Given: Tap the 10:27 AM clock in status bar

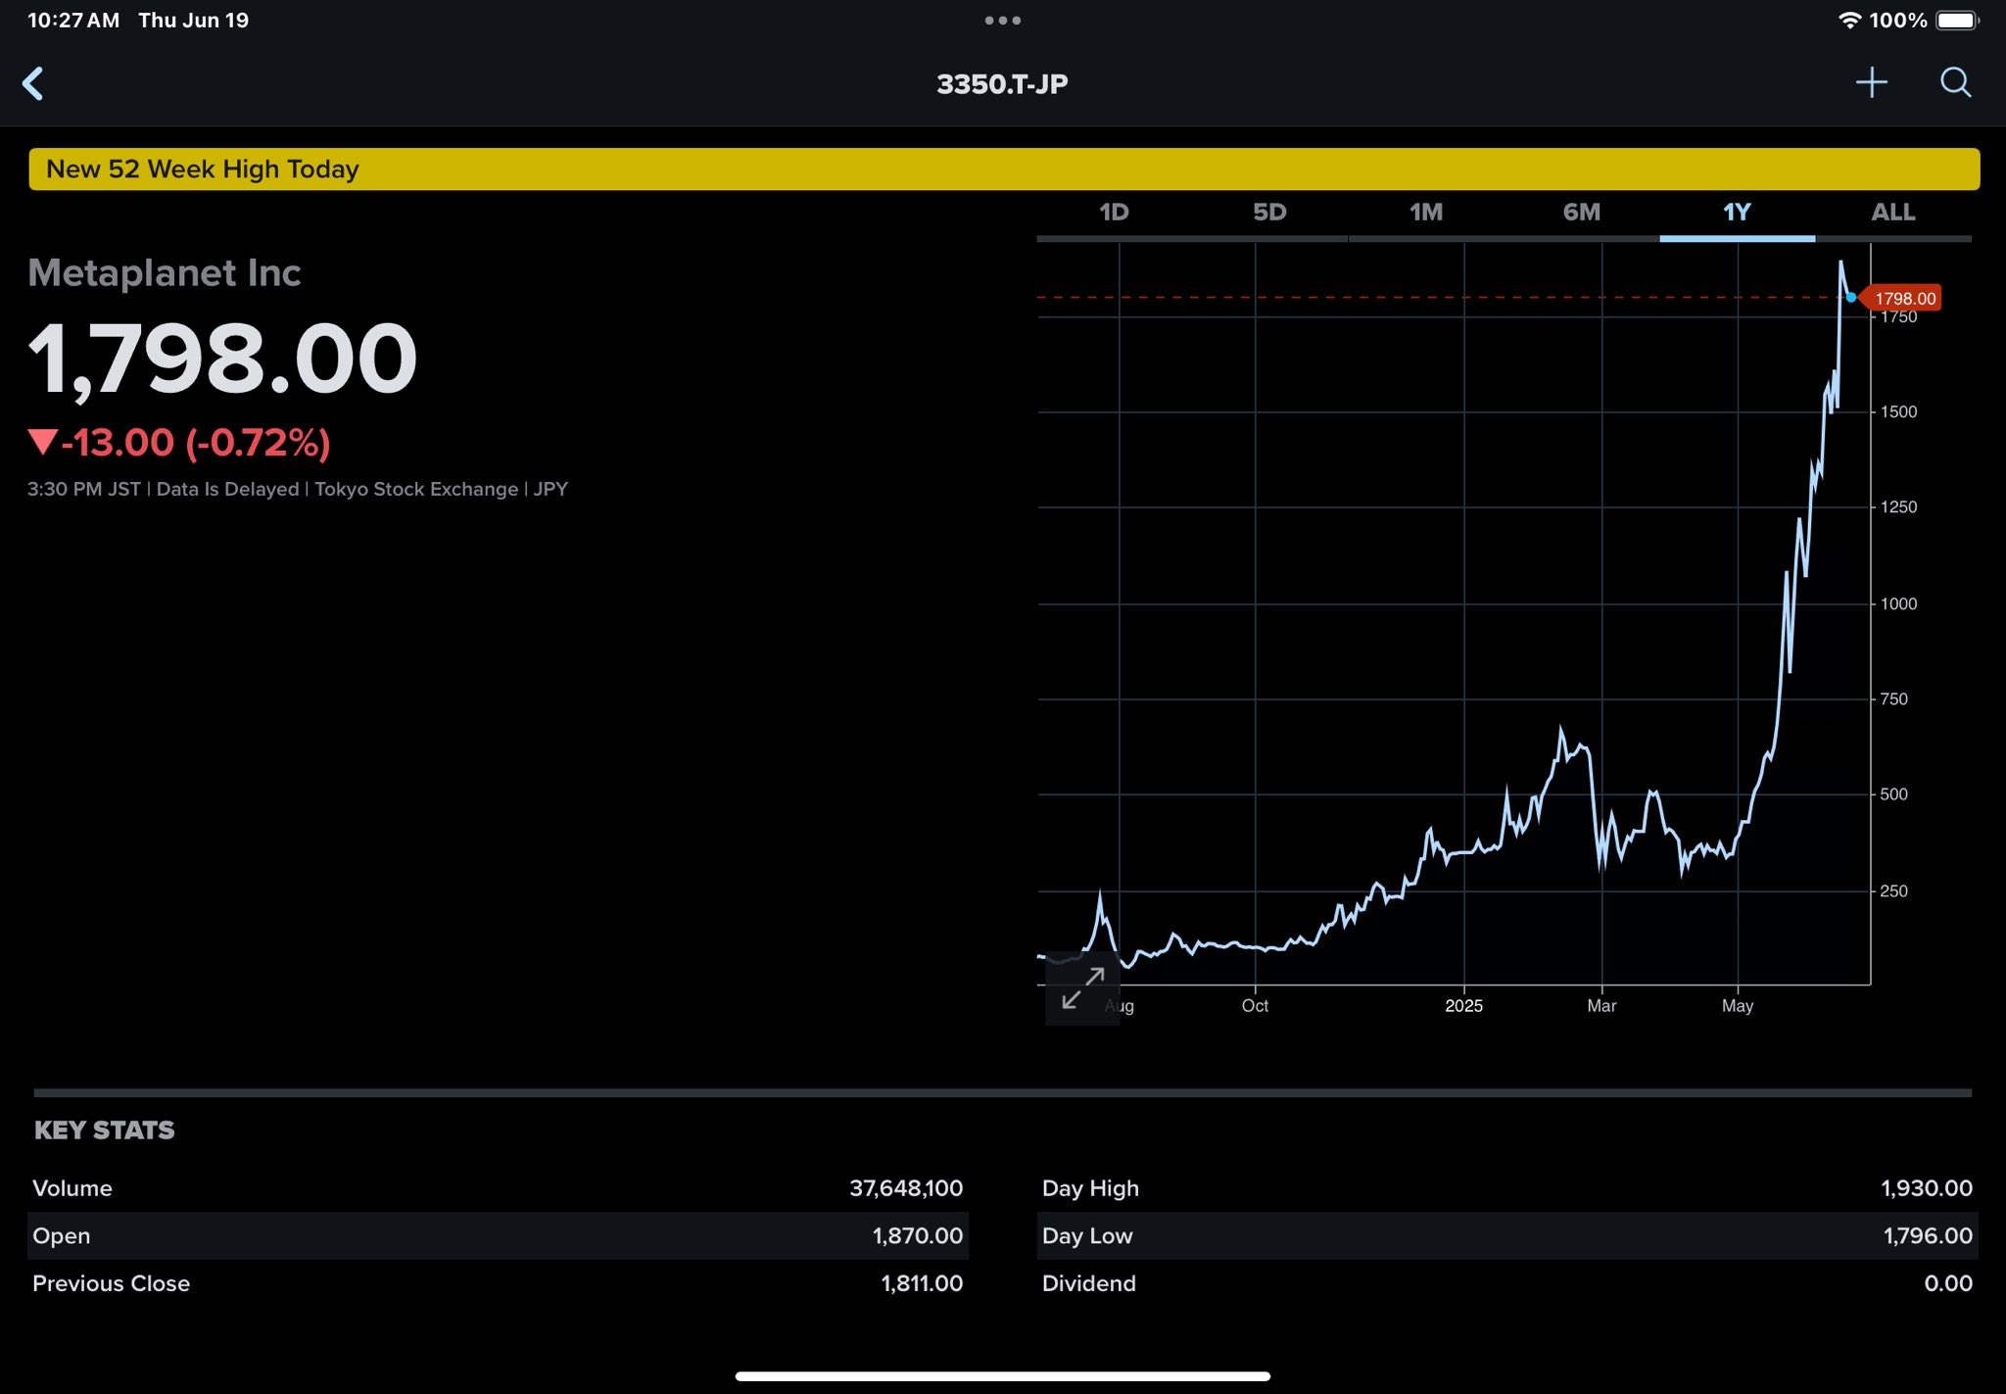Looking at the screenshot, I should click(x=73, y=21).
